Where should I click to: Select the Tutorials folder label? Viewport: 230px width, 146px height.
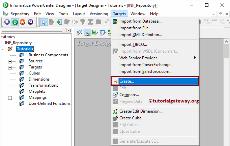(x=25, y=49)
